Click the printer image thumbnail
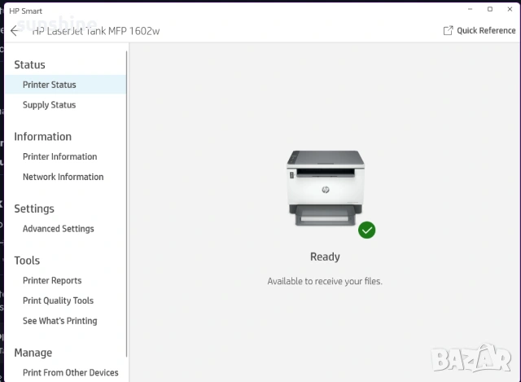Image resolution: width=521 pixels, height=382 pixels. pos(325,187)
